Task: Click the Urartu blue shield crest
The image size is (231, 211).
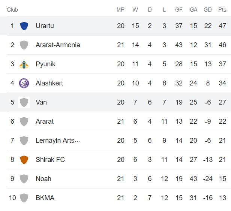Action: coord(24,26)
